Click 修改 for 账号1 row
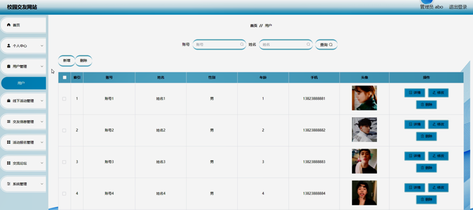473x210 pixels. point(438,93)
